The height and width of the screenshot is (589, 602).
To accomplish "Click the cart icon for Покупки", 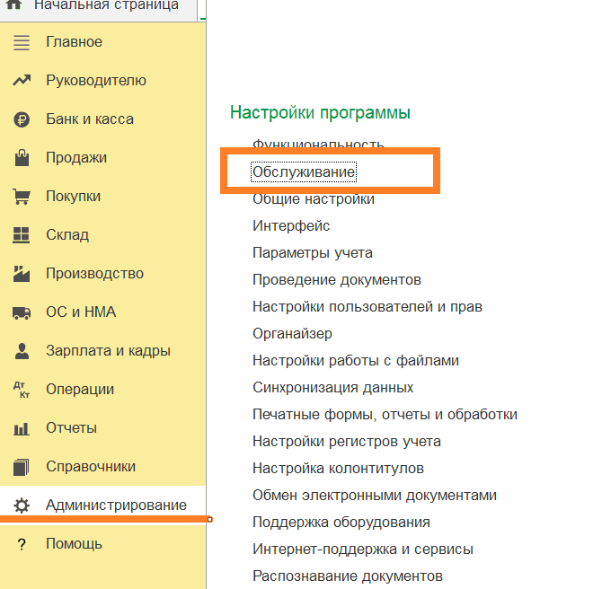I will point(22,197).
